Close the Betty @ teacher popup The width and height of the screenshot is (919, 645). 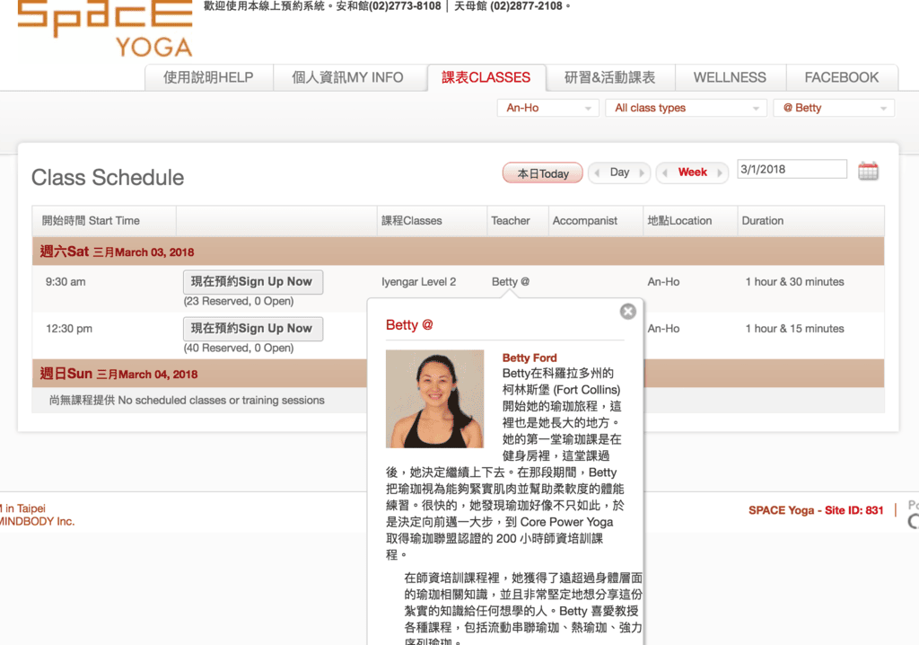click(x=628, y=311)
